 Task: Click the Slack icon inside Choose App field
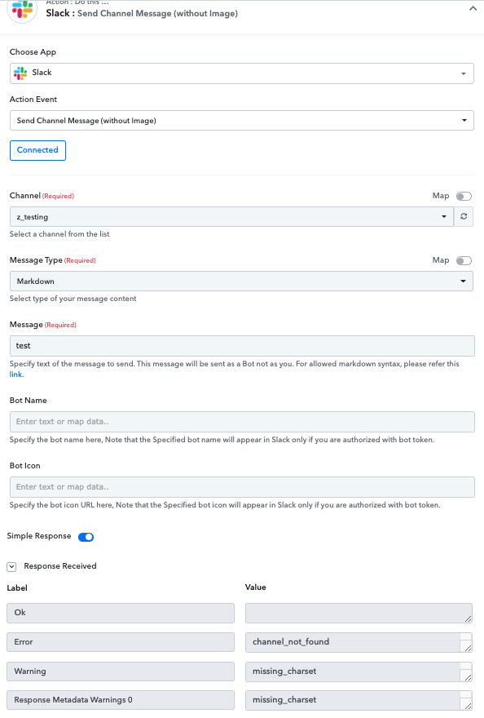20,73
